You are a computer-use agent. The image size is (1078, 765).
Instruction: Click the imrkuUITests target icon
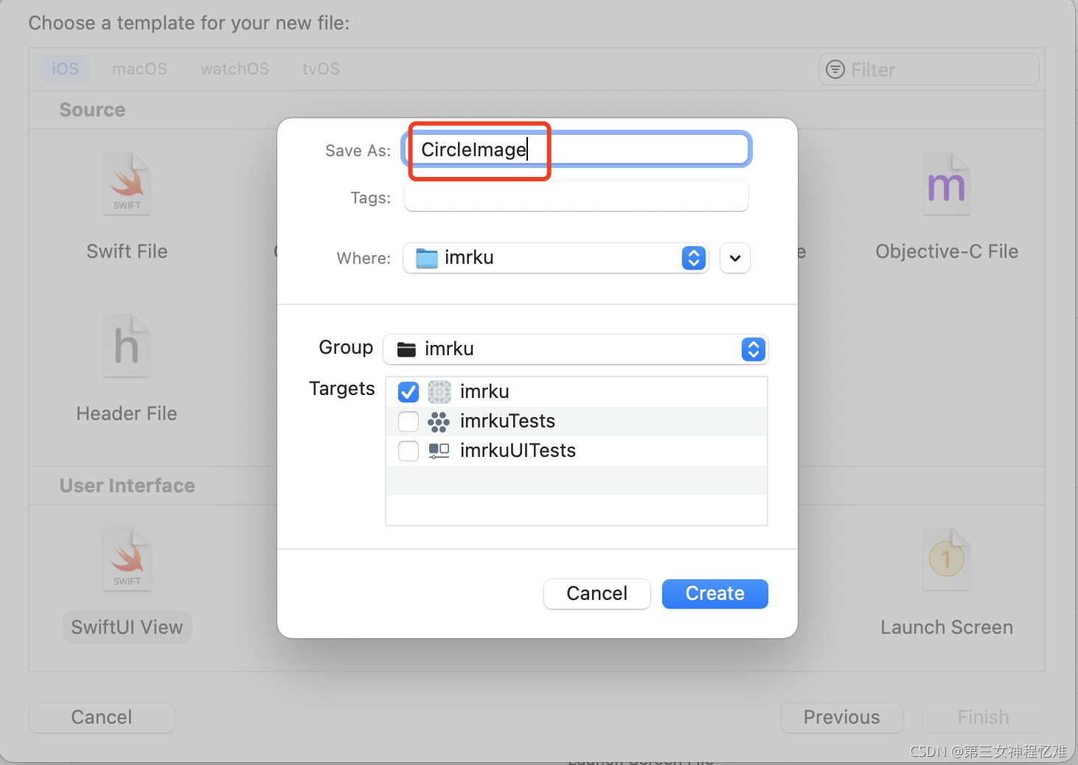[439, 450]
